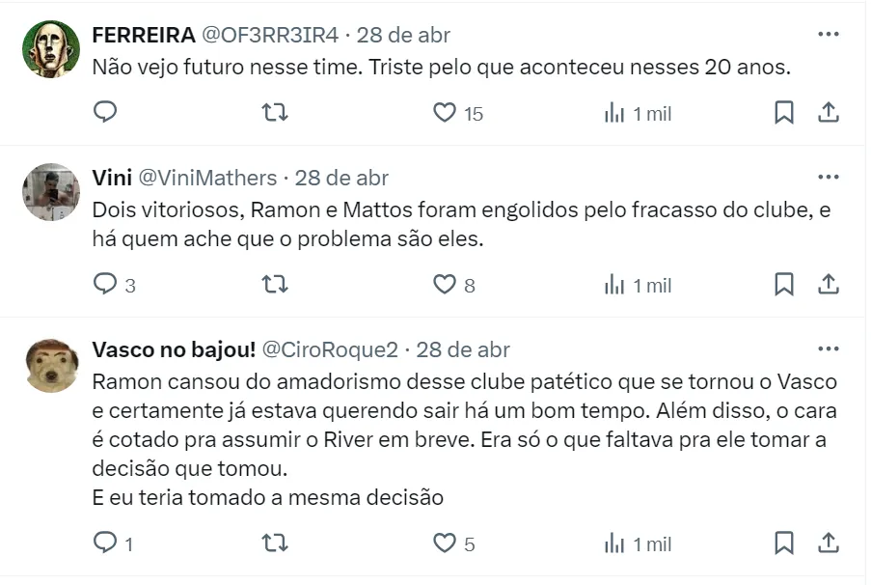This screenshot has height=585, width=871.
Task: Bookmark the Vasco no bajou! tweet
Action: 784,543
